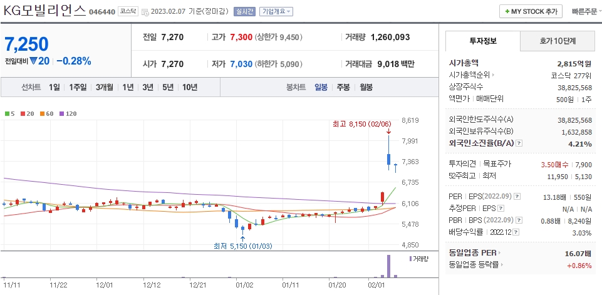Click the 하한가 5,090 text
This screenshot has height=295, width=602.
[278, 64]
